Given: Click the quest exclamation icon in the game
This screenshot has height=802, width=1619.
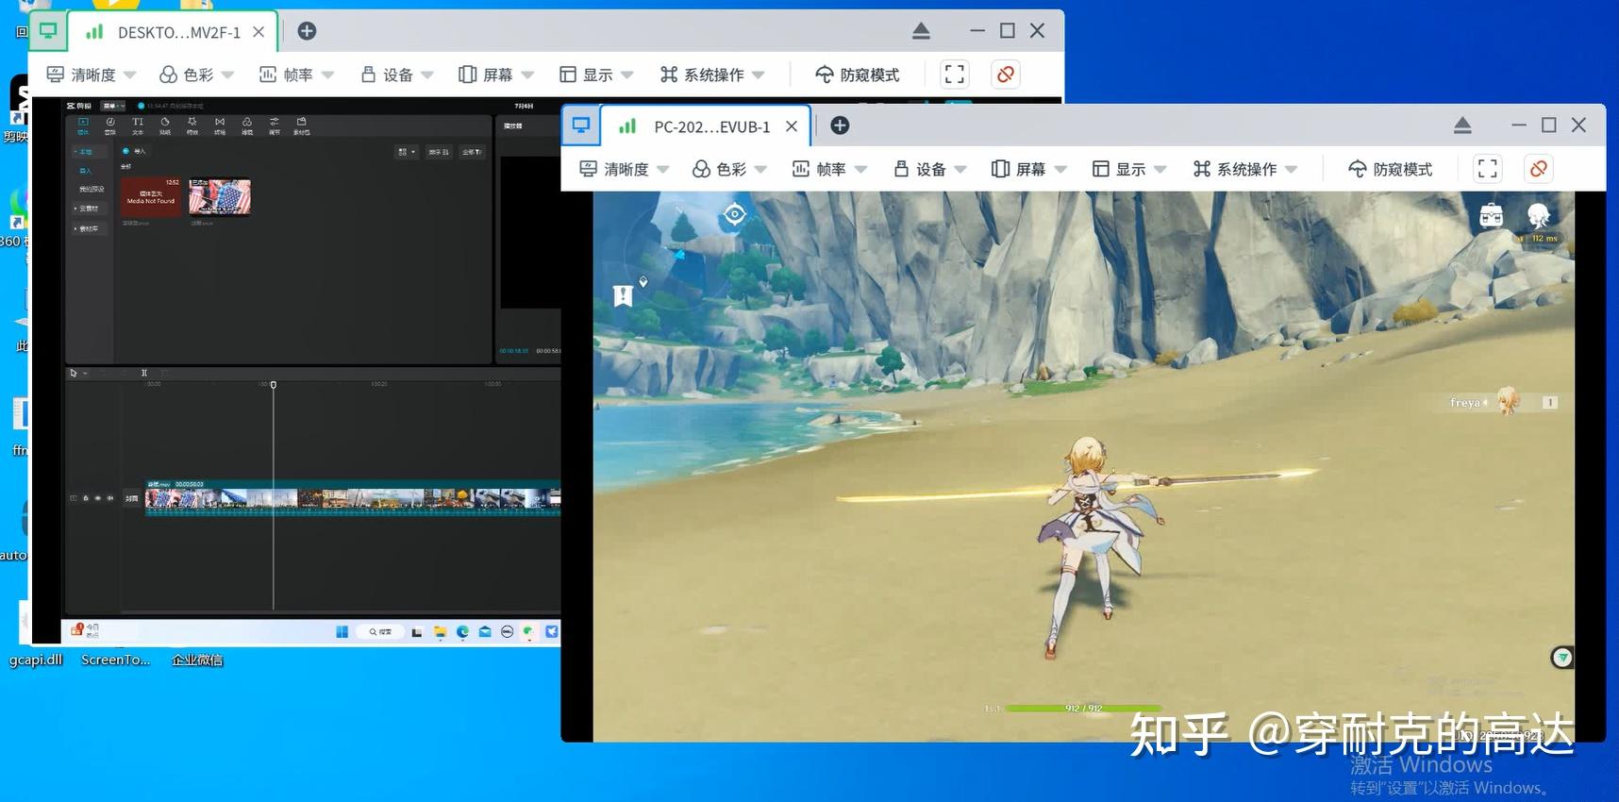Looking at the screenshot, I should click(x=623, y=296).
